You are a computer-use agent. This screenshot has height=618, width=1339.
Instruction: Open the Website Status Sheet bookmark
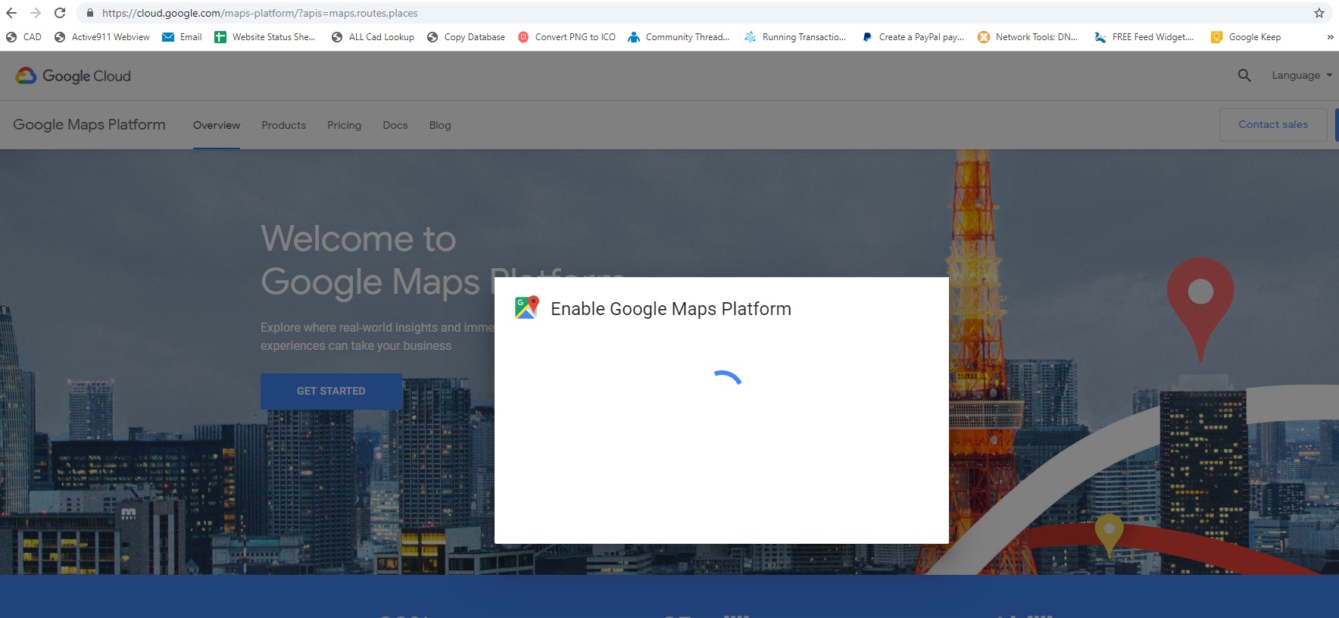pyautogui.click(x=265, y=37)
